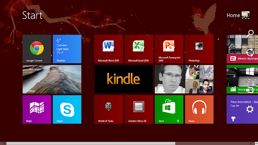This screenshot has height=145, width=258.
Task: Click the Home user account name
Action: click(233, 15)
